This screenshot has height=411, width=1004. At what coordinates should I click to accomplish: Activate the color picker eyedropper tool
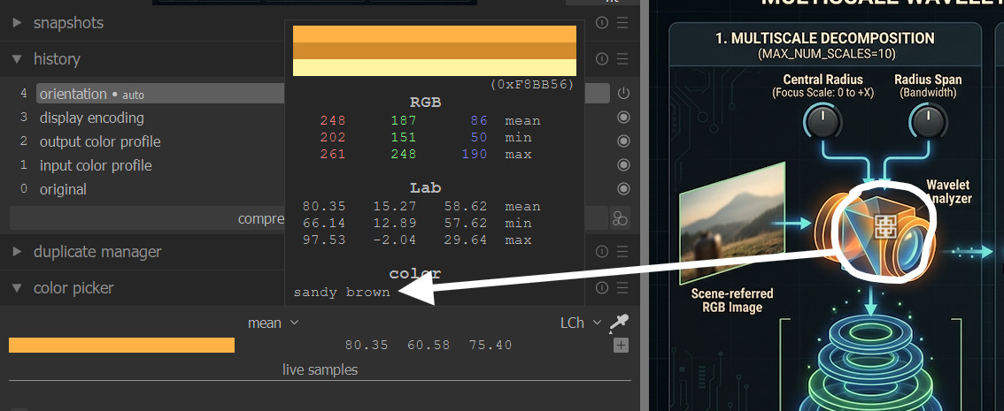pyautogui.click(x=618, y=323)
